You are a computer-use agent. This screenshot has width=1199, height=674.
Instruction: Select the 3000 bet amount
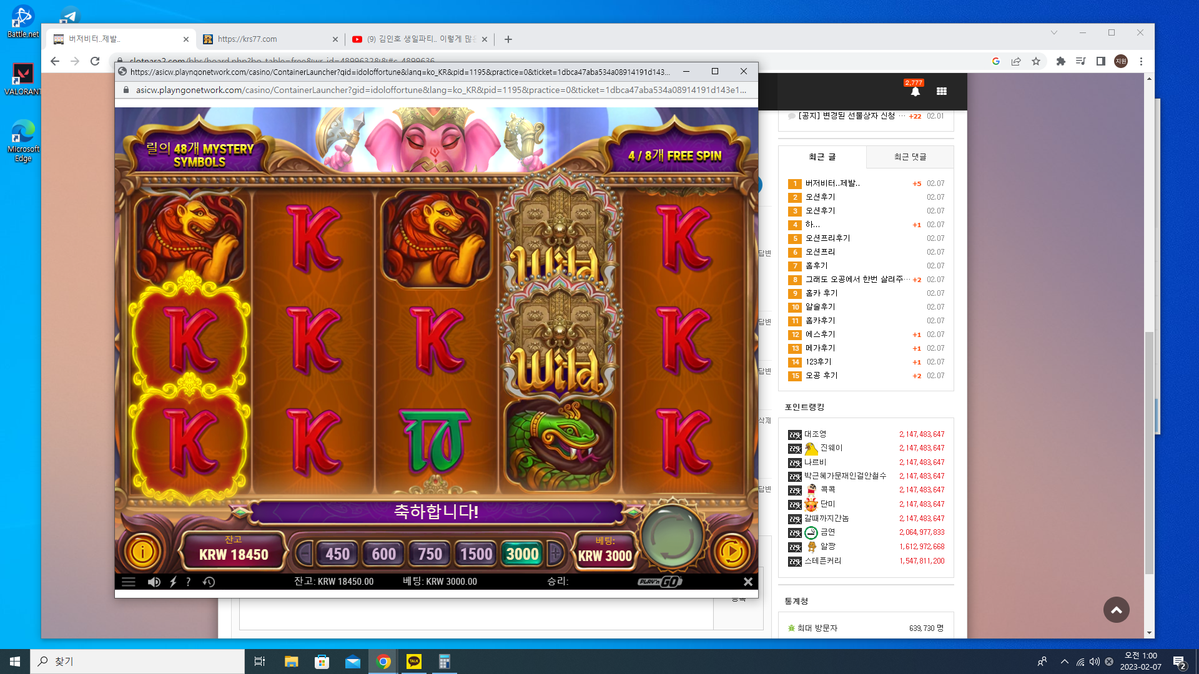click(522, 554)
